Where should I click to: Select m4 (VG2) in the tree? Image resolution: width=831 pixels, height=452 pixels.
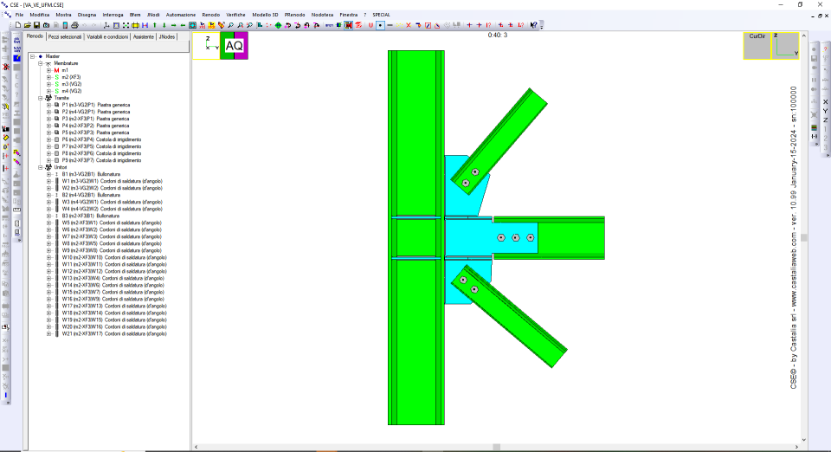72,91
